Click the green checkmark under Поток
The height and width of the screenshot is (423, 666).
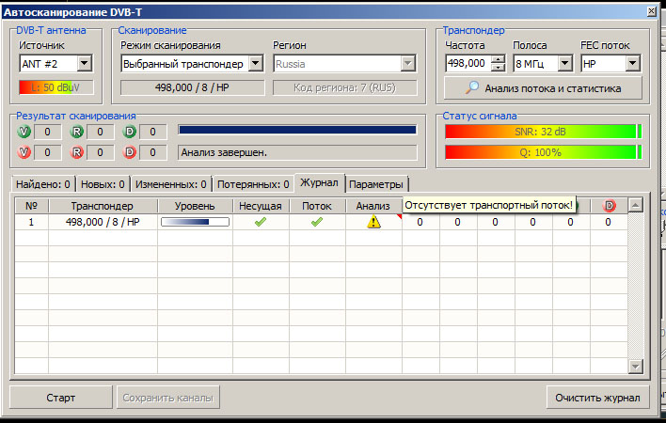pyautogui.click(x=317, y=223)
